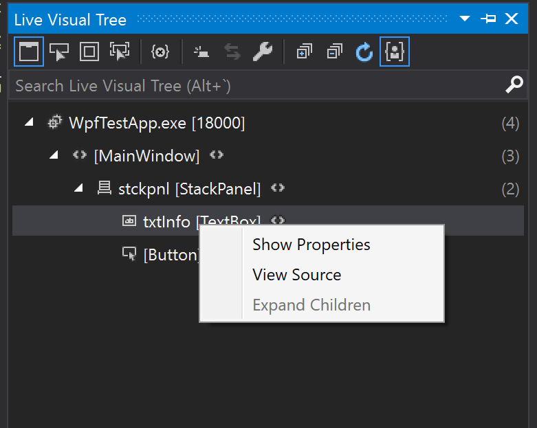Toggle Go to Live Preview button
Image resolution: width=537 pixels, height=428 pixels.
tap(29, 52)
